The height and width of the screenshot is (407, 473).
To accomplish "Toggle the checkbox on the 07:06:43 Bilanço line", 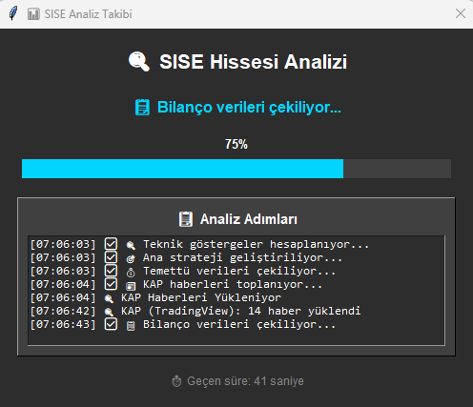I will tap(111, 324).
